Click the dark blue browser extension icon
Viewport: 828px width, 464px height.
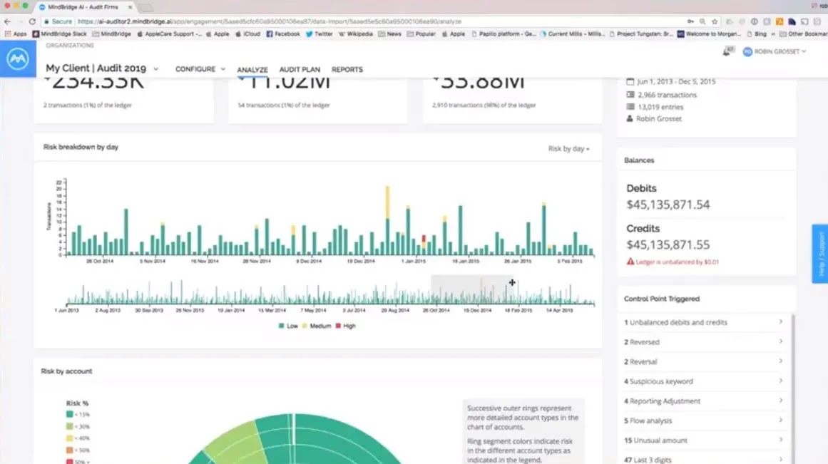[792, 21]
